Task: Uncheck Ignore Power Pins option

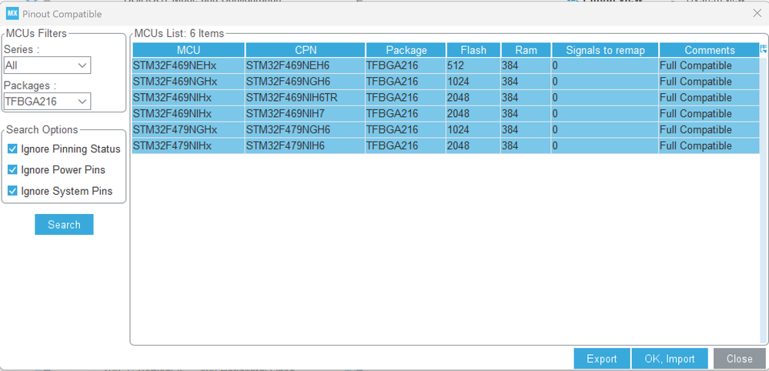Action: [13, 170]
